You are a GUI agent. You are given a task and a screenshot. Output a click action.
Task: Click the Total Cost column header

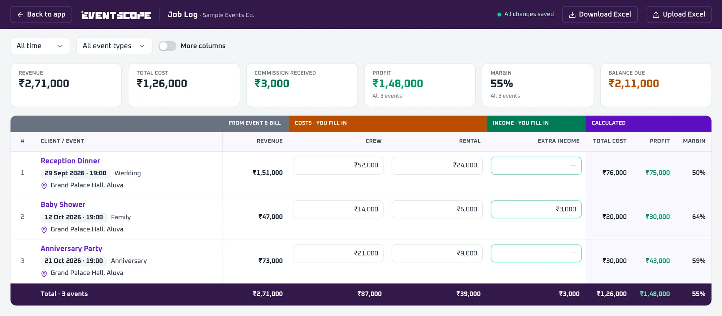[x=610, y=141]
